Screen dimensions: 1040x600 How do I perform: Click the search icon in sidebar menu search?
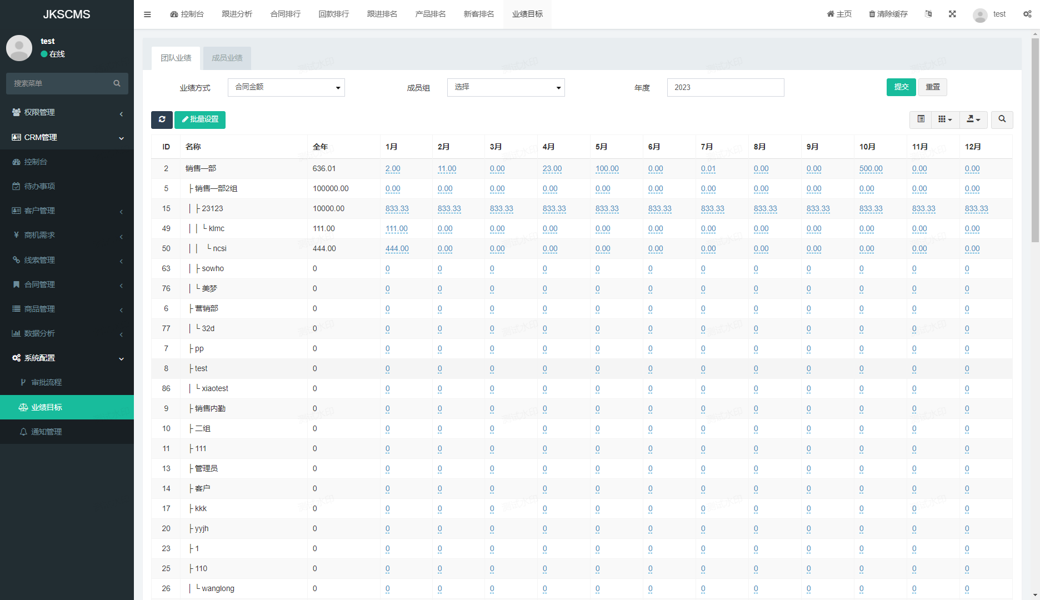117,83
